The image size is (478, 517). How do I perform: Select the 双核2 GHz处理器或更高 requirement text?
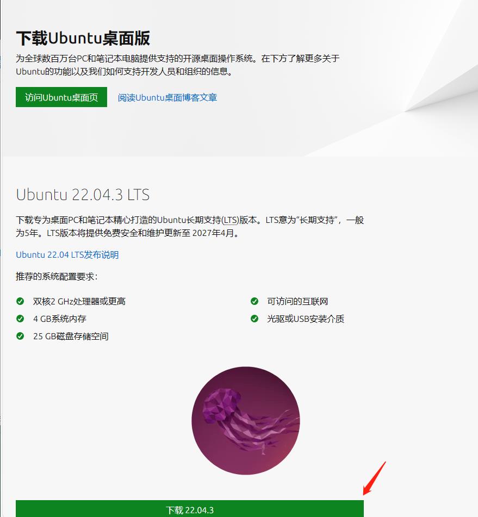click(79, 301)
